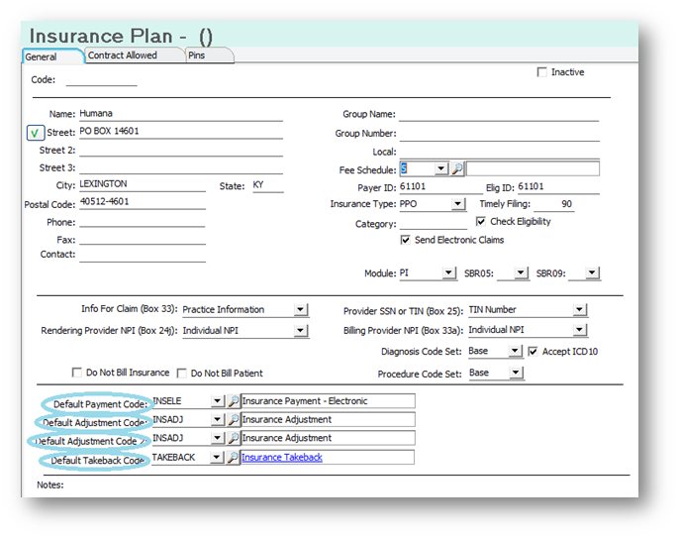This screenshot has height=539, width=680.
Task: Click the green V street verify icon
Action: tap(34, 133)
